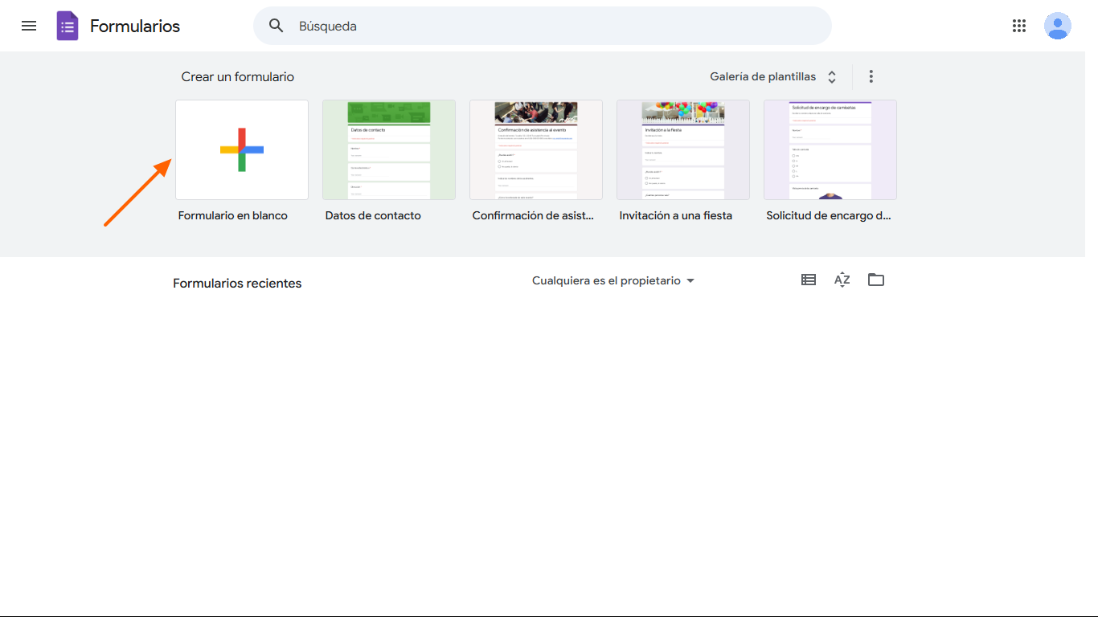
Task: Open more options with the three-dot icon
Action: (871, 76)
